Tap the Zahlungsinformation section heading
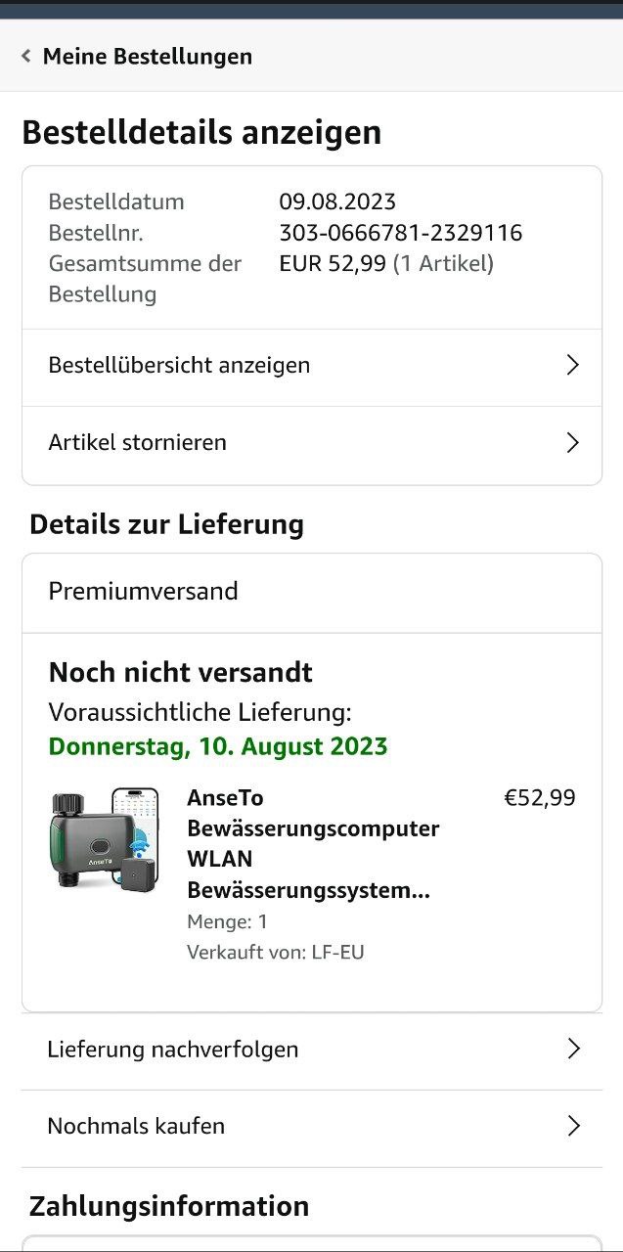The image size is (623, 1252). pos(169,1206)
